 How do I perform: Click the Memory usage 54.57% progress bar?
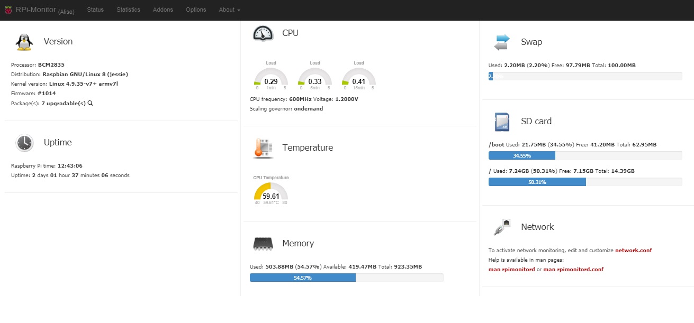pyautogui.click(x=346, y=278)
